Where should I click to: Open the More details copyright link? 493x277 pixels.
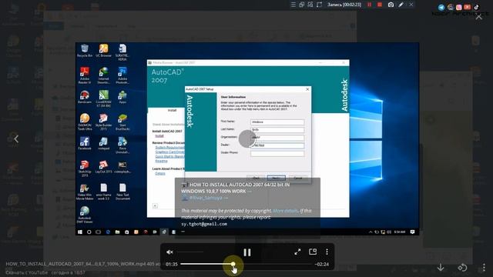(x=285, y=211)
